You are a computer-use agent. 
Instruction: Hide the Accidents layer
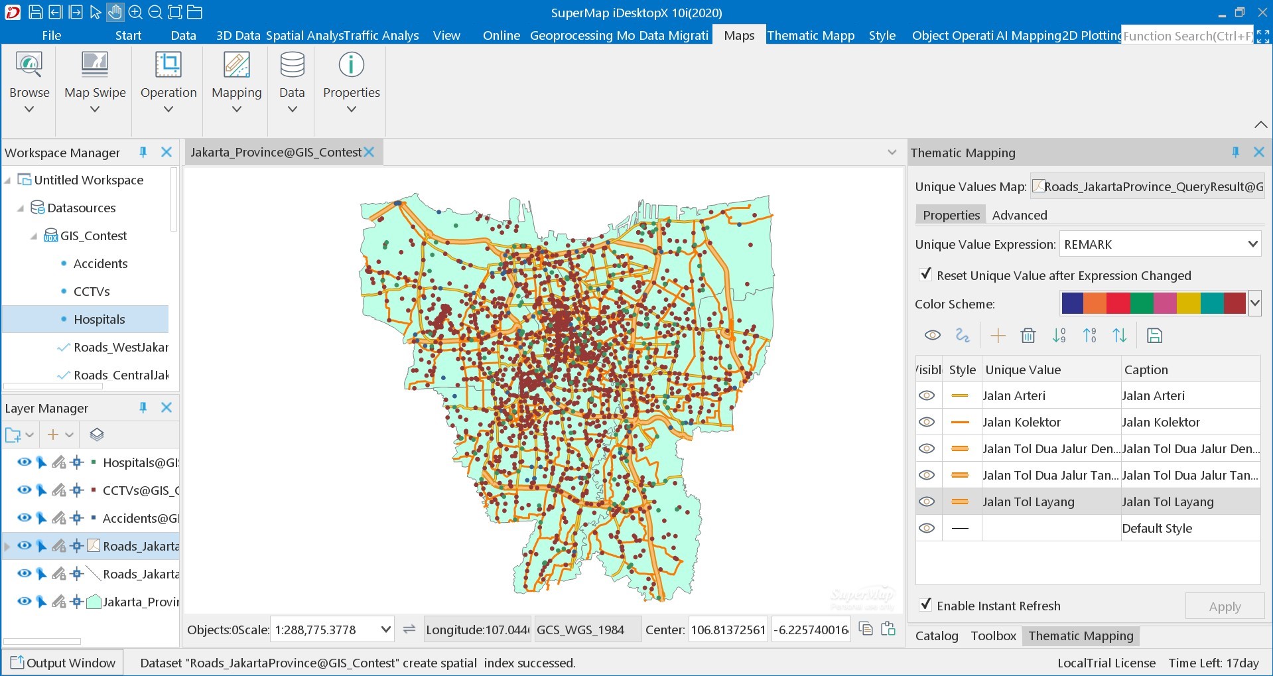(25, 518)
